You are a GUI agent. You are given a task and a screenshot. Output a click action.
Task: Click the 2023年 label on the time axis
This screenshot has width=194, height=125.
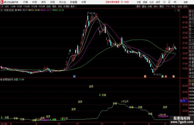pyautogui.click(x=4, y=124)
